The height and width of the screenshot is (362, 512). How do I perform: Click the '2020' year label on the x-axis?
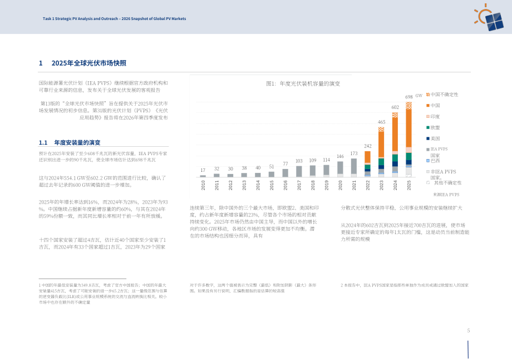tap(340, 185)
